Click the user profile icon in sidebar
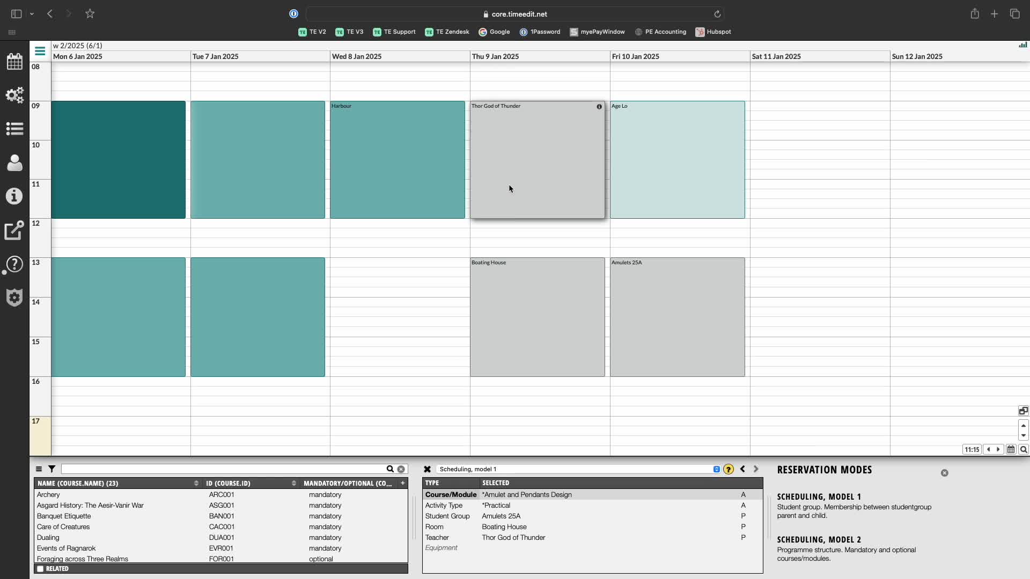The width and height of the screenshot is (1030, 579). [14, 162]
